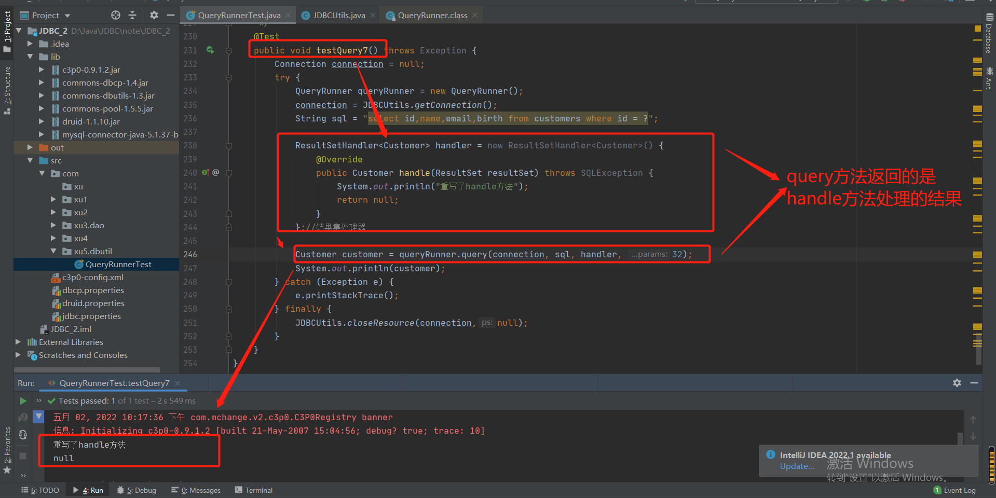Show more Run toolbar actions via bottom chevrons

coord(23,475)
